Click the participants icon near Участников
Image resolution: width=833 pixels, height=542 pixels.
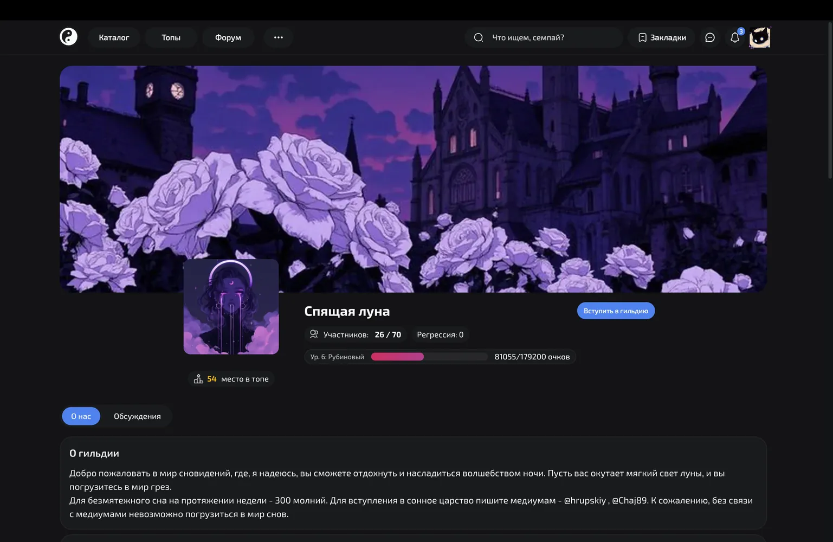coord(314,334)
